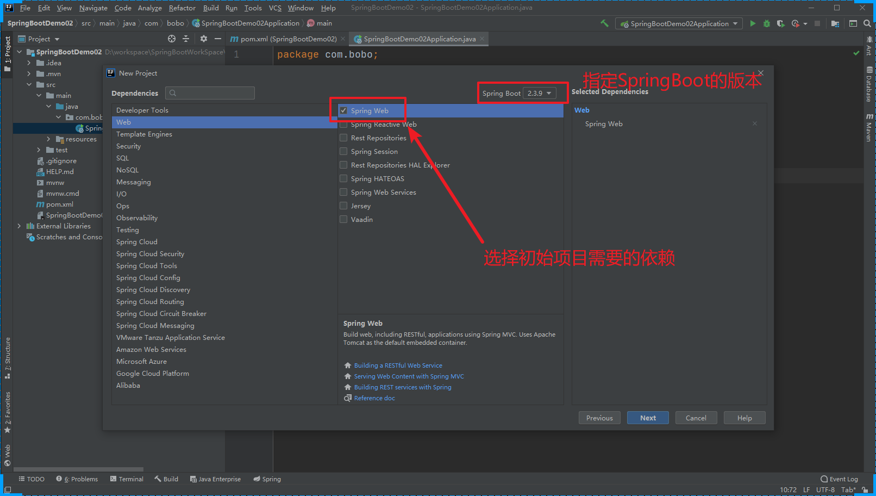The width and height of the screenshot is (876, 496).
Task: Click Cancel in New Project dialog
Action: point(696,418)
